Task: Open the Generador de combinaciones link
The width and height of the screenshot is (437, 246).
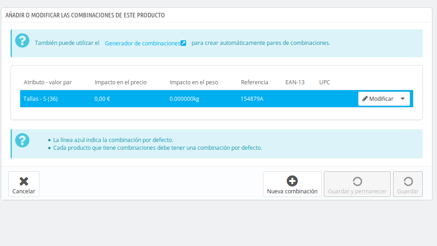Action: coord(142,43)
